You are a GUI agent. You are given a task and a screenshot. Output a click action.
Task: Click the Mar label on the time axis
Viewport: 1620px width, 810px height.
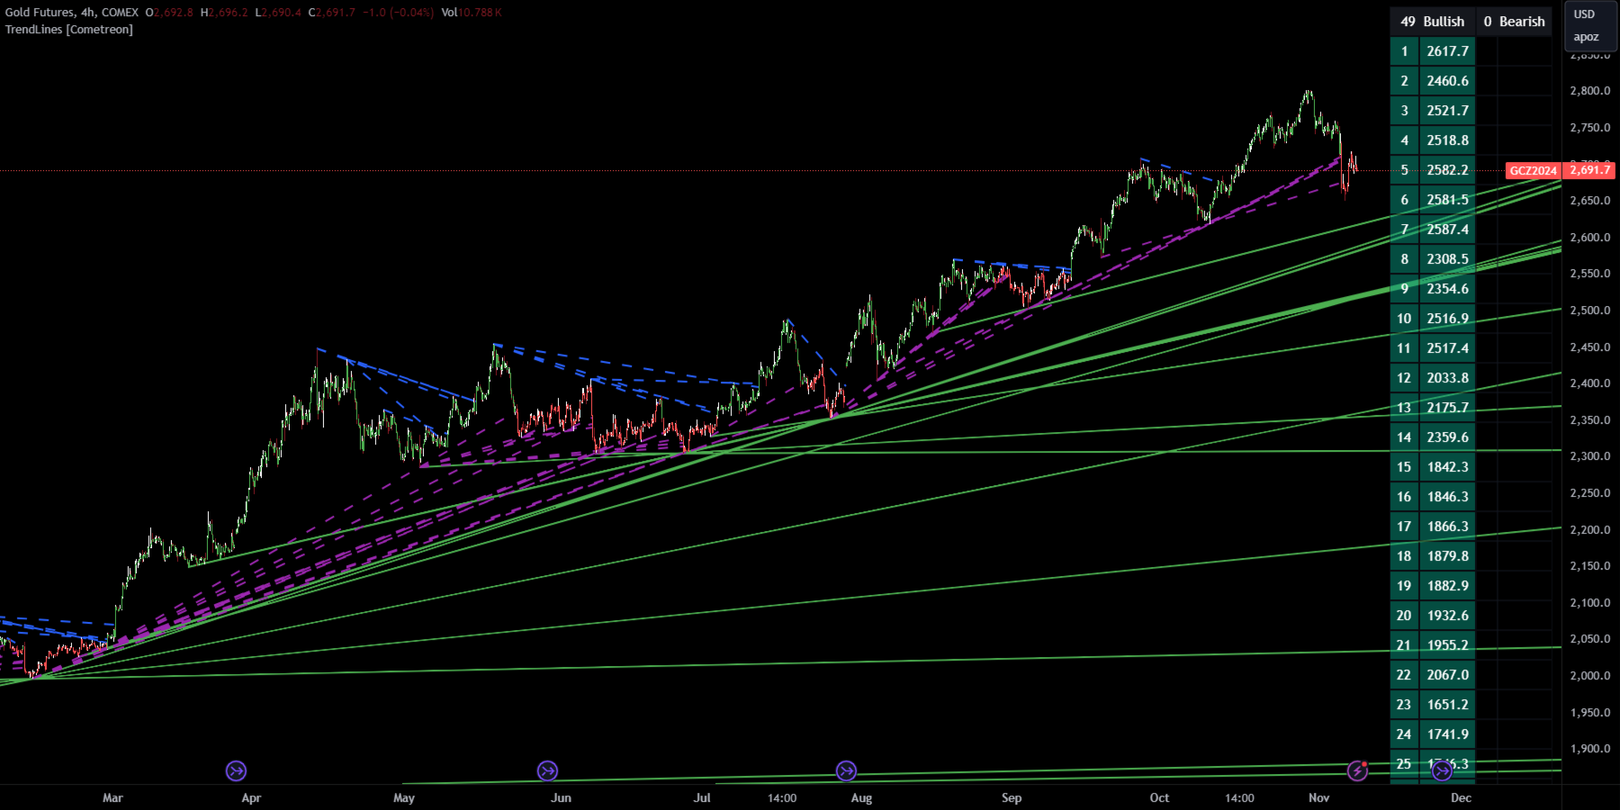click(112, 797)
